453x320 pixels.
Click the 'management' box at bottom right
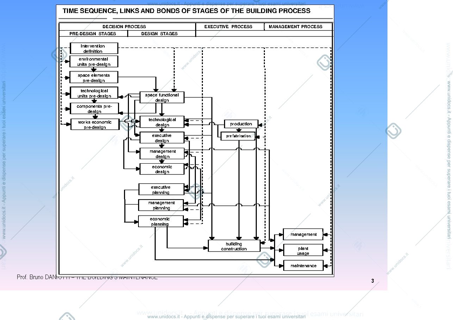pyautogui.click(x=303, y=234)
